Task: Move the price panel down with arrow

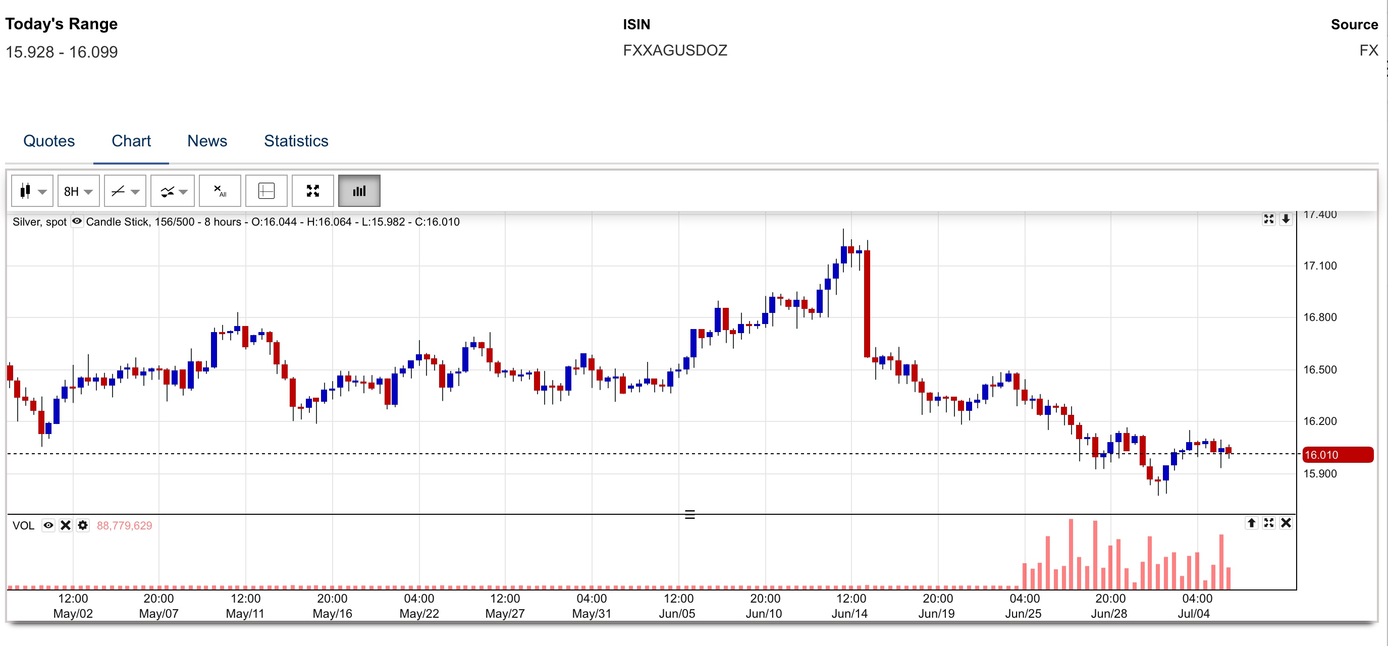Action: pyautogui.click(x=1286, y=219)
